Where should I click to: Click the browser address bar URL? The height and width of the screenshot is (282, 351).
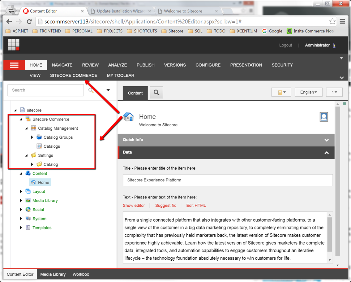click(x=143, y=21)
